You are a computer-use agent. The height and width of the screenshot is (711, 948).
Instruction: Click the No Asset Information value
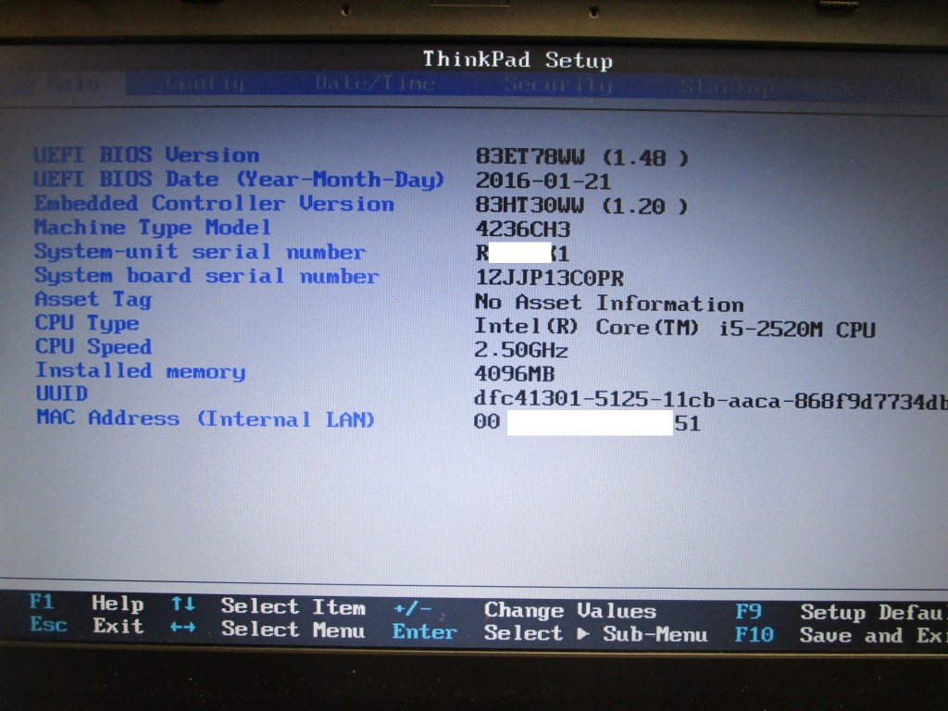click(609, 303)
